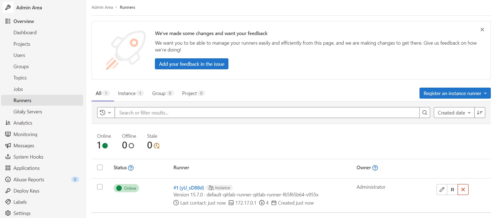Toggle sort direction icon
Screen dimensions: 493x218
pyautogui.click(x=480, y=113)
